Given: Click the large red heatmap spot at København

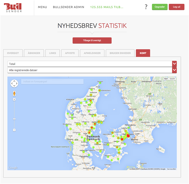Looking at the screenshot, I should click(128, 136).
